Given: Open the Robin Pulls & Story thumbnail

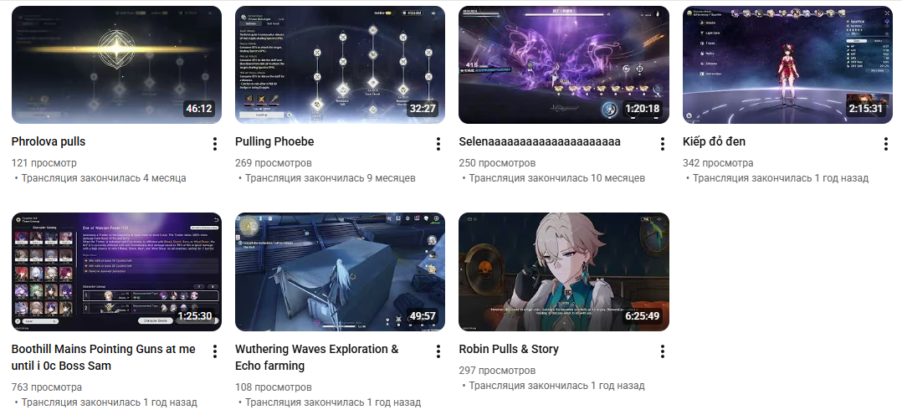Looking at the screenshot, I should (564, 272).
